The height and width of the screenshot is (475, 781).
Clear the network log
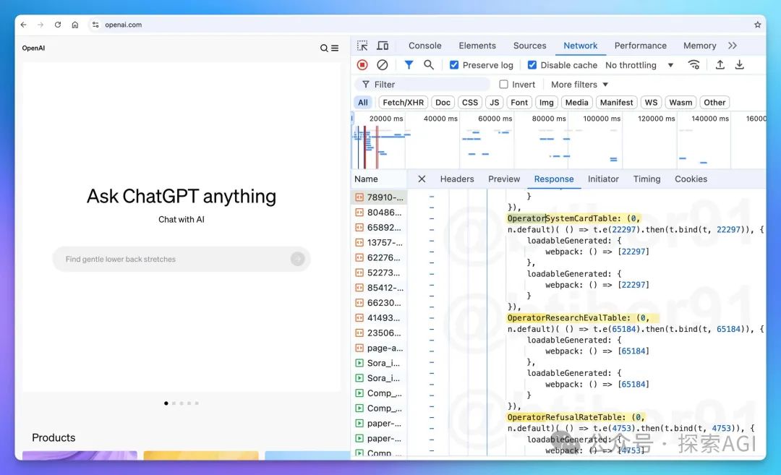pyautogui.click(x=383, y=65)
